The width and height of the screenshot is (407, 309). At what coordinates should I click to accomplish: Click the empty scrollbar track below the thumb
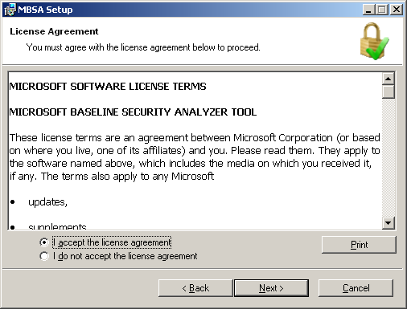pos(388,158)
